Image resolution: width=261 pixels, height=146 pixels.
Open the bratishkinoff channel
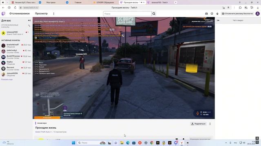pos(16,45)
